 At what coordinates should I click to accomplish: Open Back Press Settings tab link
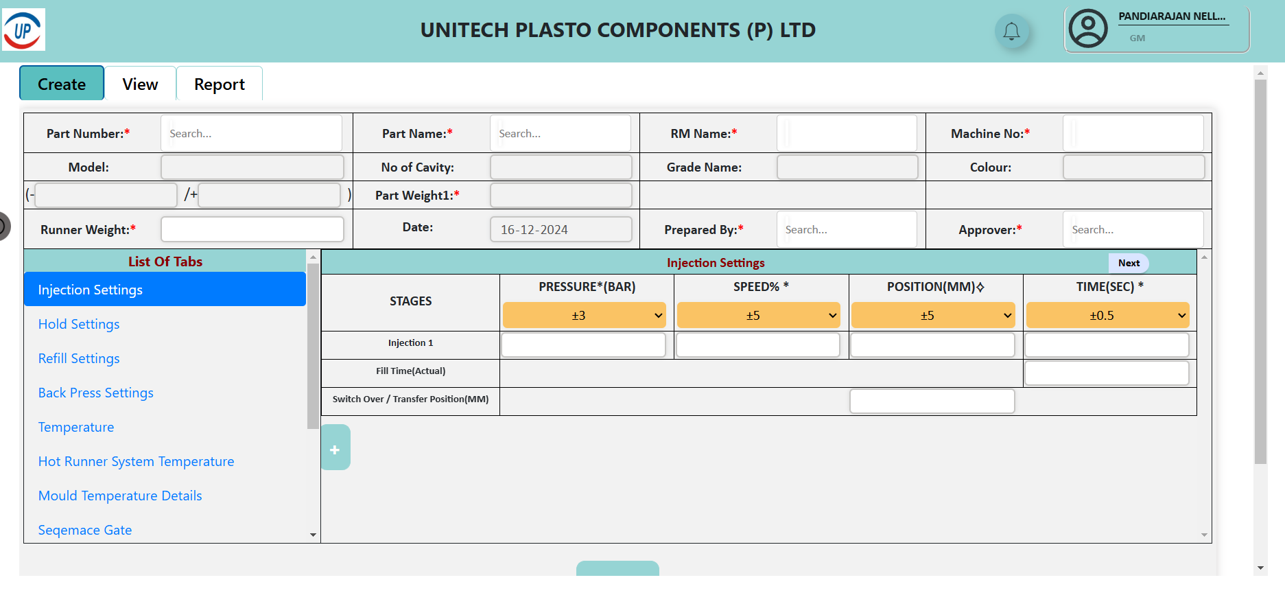[96, 393]
